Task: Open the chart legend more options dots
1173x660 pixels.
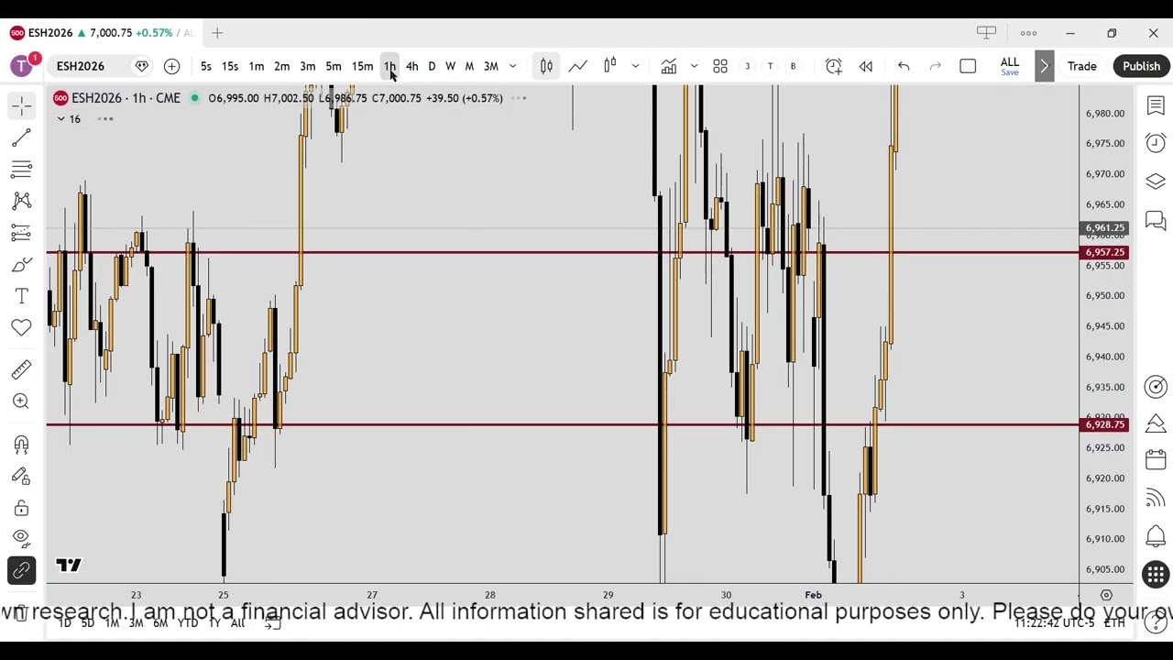Action: coord(519,98)
